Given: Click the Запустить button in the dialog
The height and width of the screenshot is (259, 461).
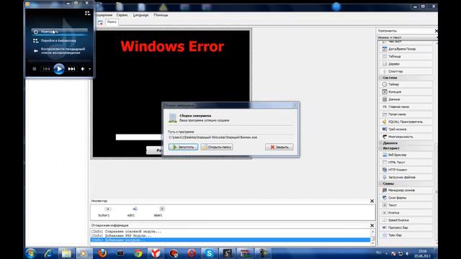Looking at the screenshot, I should (x=183, y=147).
